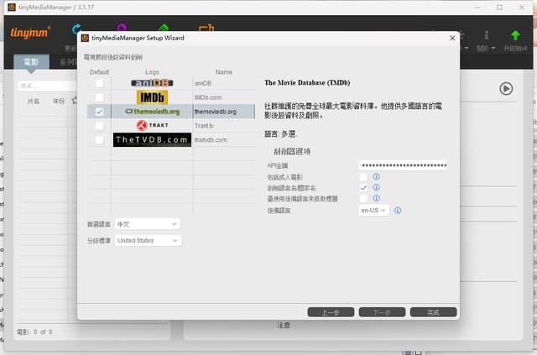This screenshot has width=537, height=355.
Task: Close the Setup Wizard dialog
Action: pos(452,38)
